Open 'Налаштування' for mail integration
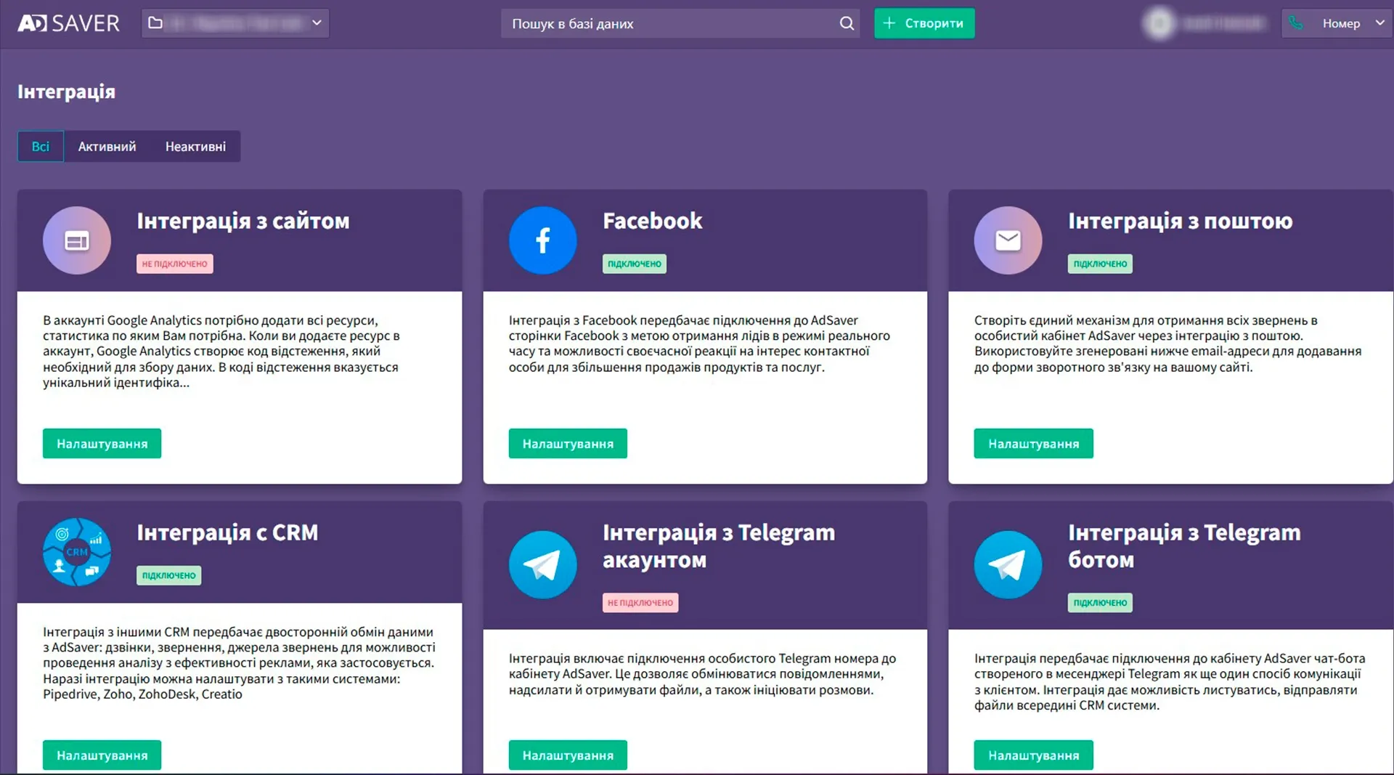The image size is (1394, 775). 1033,444
